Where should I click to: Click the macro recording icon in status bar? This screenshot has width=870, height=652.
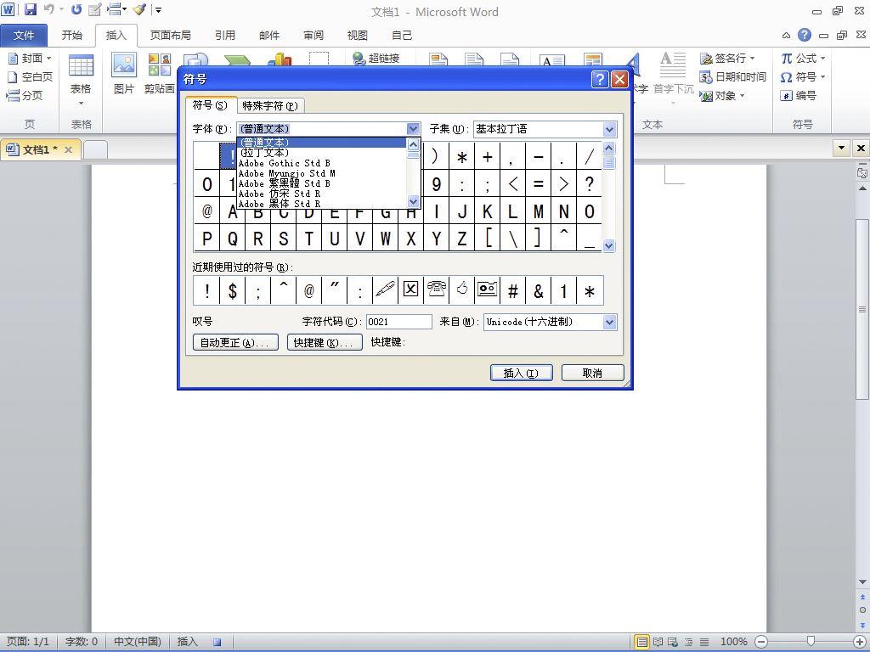coord(217,642)
